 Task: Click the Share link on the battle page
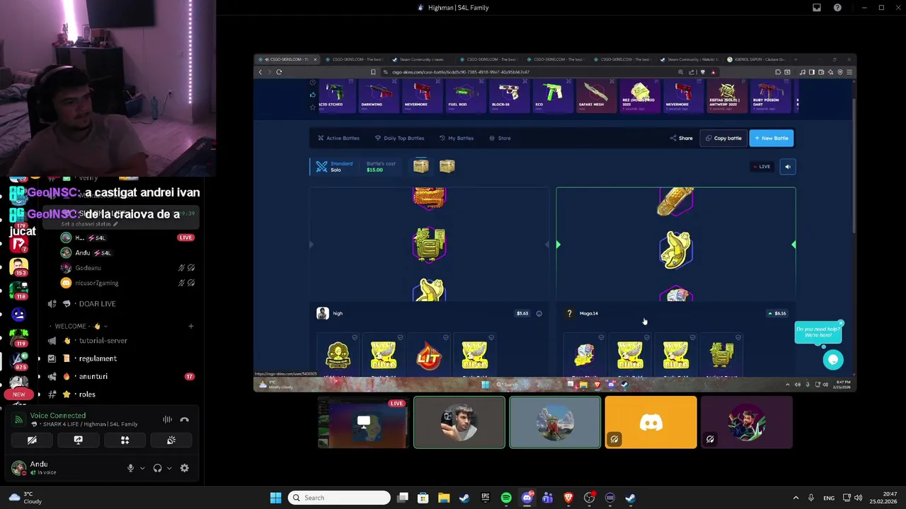(x=682, y=138)
